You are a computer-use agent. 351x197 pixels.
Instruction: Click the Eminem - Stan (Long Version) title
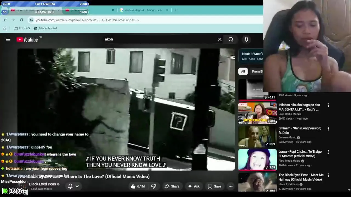pos(300,131)
